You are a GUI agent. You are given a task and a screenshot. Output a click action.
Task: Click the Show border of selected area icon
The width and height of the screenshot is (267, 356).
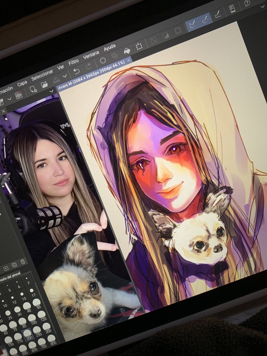[x=178, y=31]
